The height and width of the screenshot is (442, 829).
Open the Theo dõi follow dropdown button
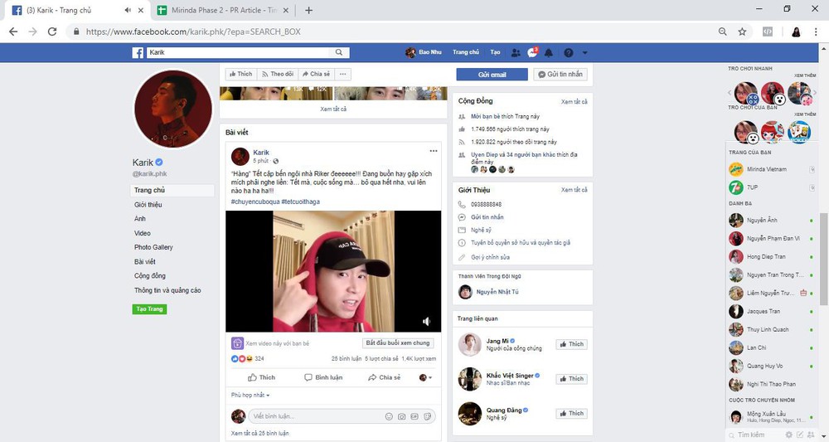point(278,74)
